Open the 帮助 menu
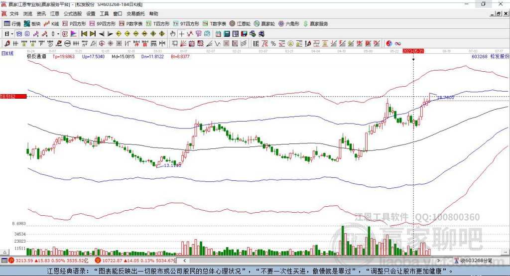This screenshot has width=510, height=276. pos(153,13)
